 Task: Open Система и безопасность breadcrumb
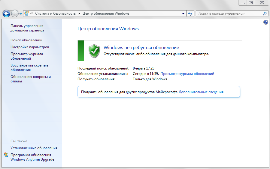tap(55, 13)
